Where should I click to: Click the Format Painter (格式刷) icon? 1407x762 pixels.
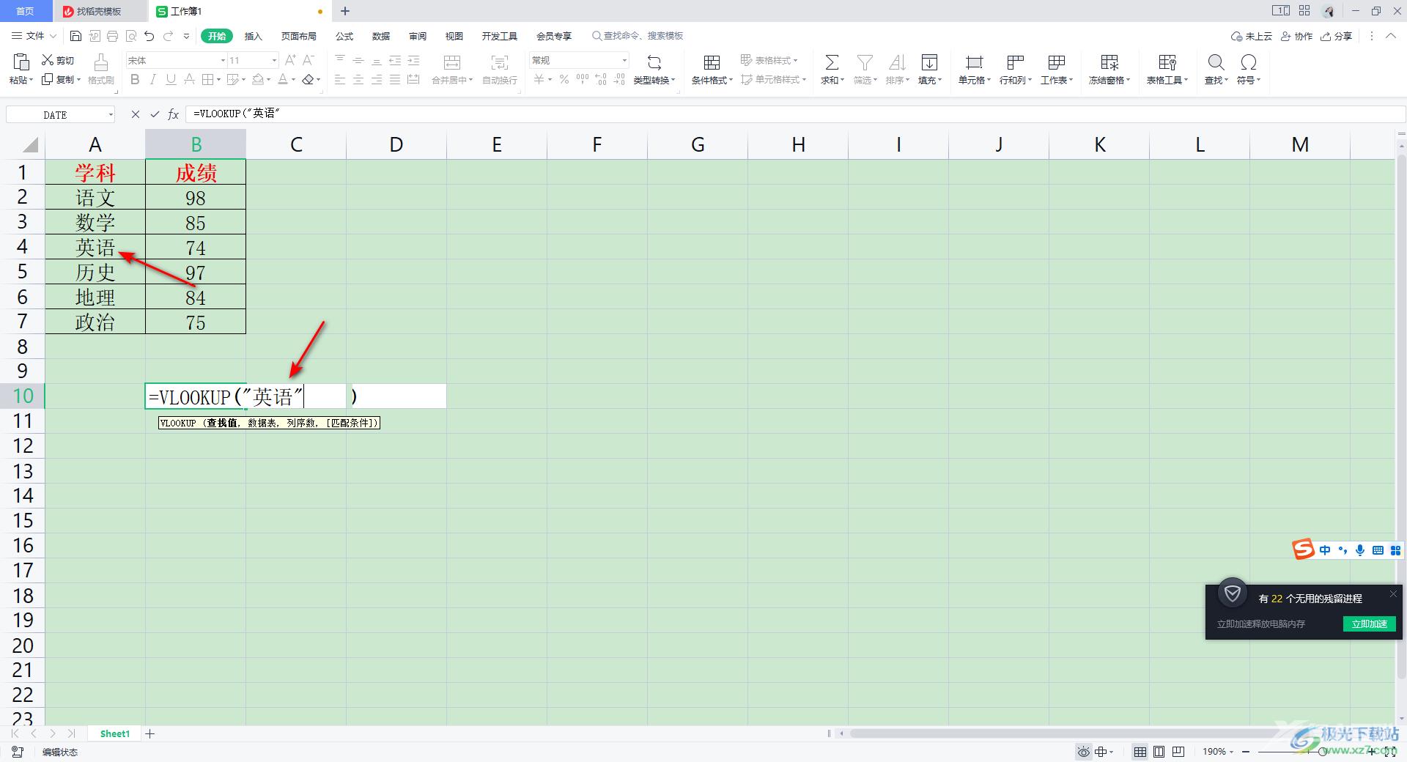point(101,62)
